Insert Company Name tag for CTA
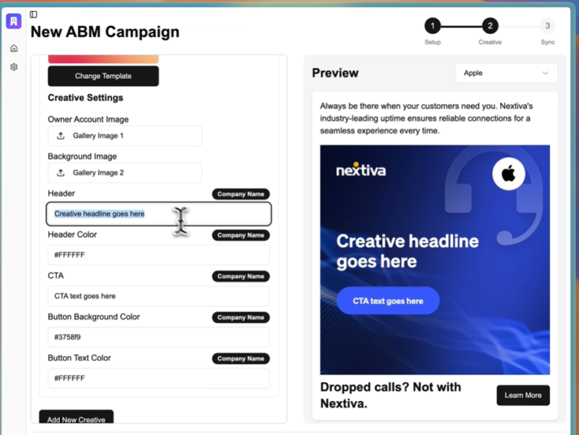Viewport: 579px width, 435px height. (241, 276)
